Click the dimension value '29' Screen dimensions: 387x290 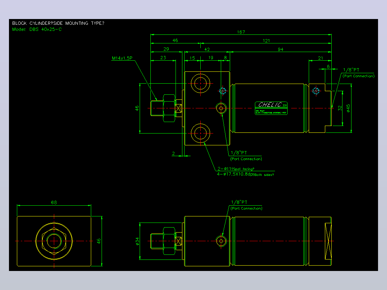tap(166, 49)
